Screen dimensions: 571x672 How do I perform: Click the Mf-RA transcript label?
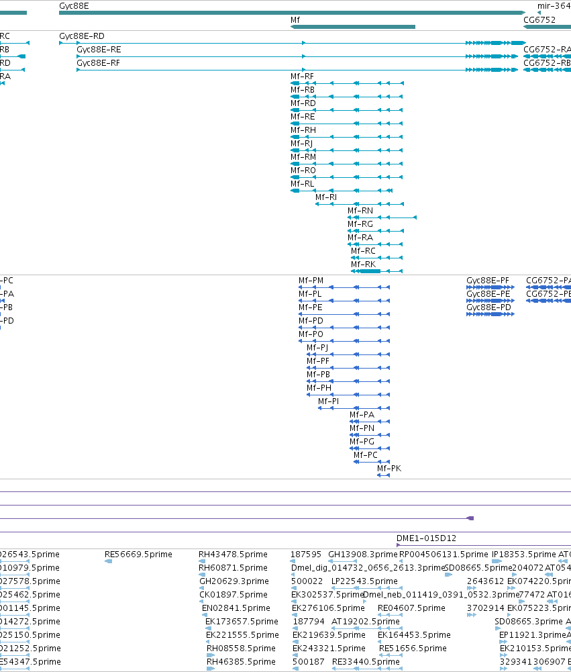point(360,238)
